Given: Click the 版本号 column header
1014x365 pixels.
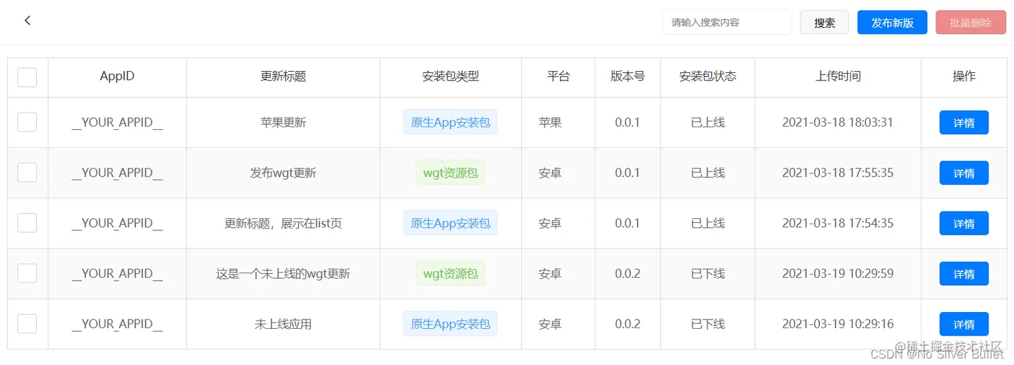Looking at the screenshot, I should click(628, 76).
